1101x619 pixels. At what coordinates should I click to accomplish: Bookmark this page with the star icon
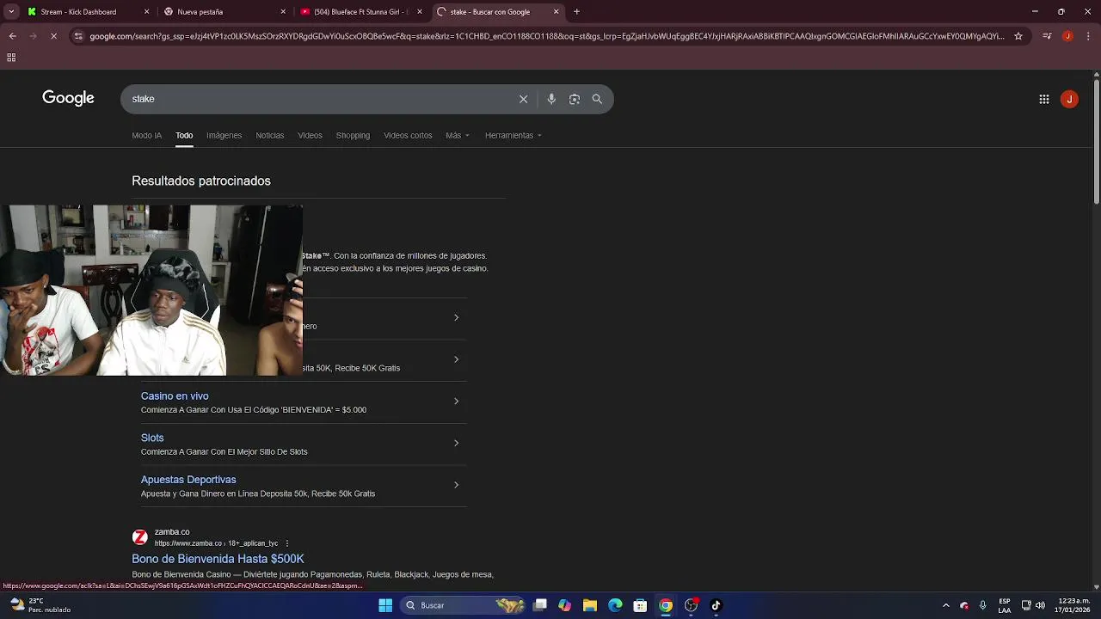(x=1018, y=36)
